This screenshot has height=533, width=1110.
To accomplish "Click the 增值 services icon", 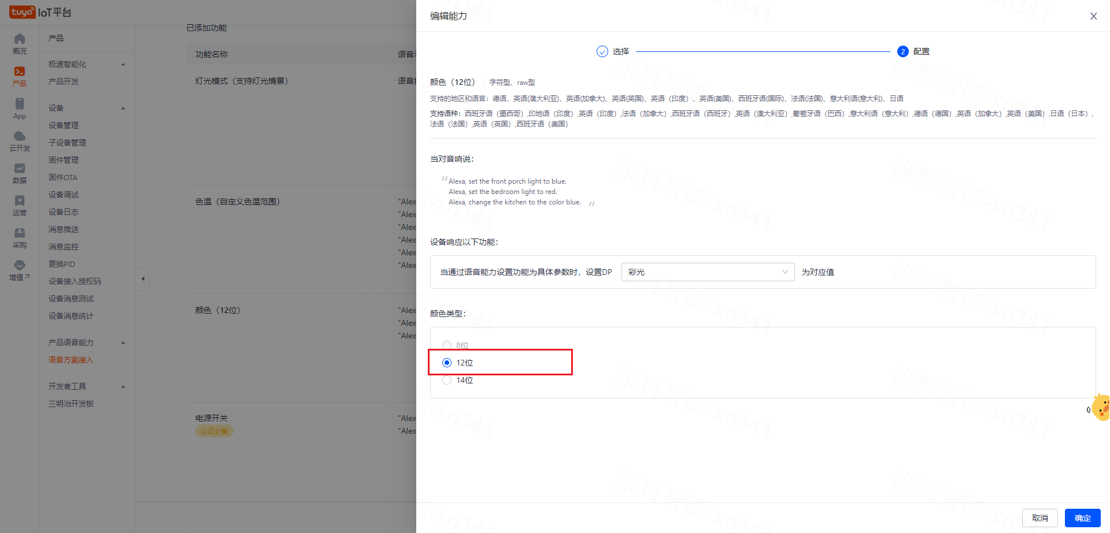I will click(x=20, y=266).
